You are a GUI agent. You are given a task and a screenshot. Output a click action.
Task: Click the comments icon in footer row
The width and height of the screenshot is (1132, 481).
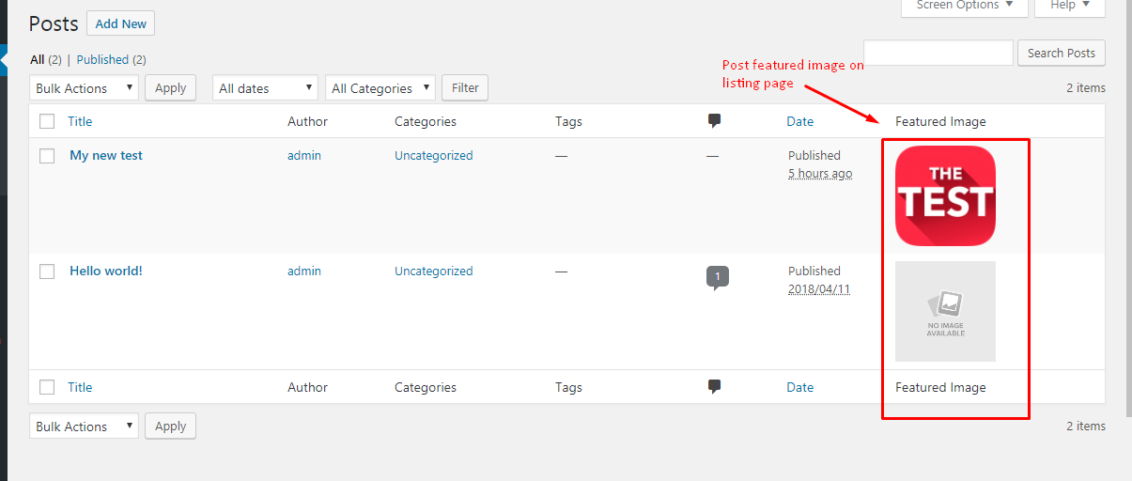[714, 387]
